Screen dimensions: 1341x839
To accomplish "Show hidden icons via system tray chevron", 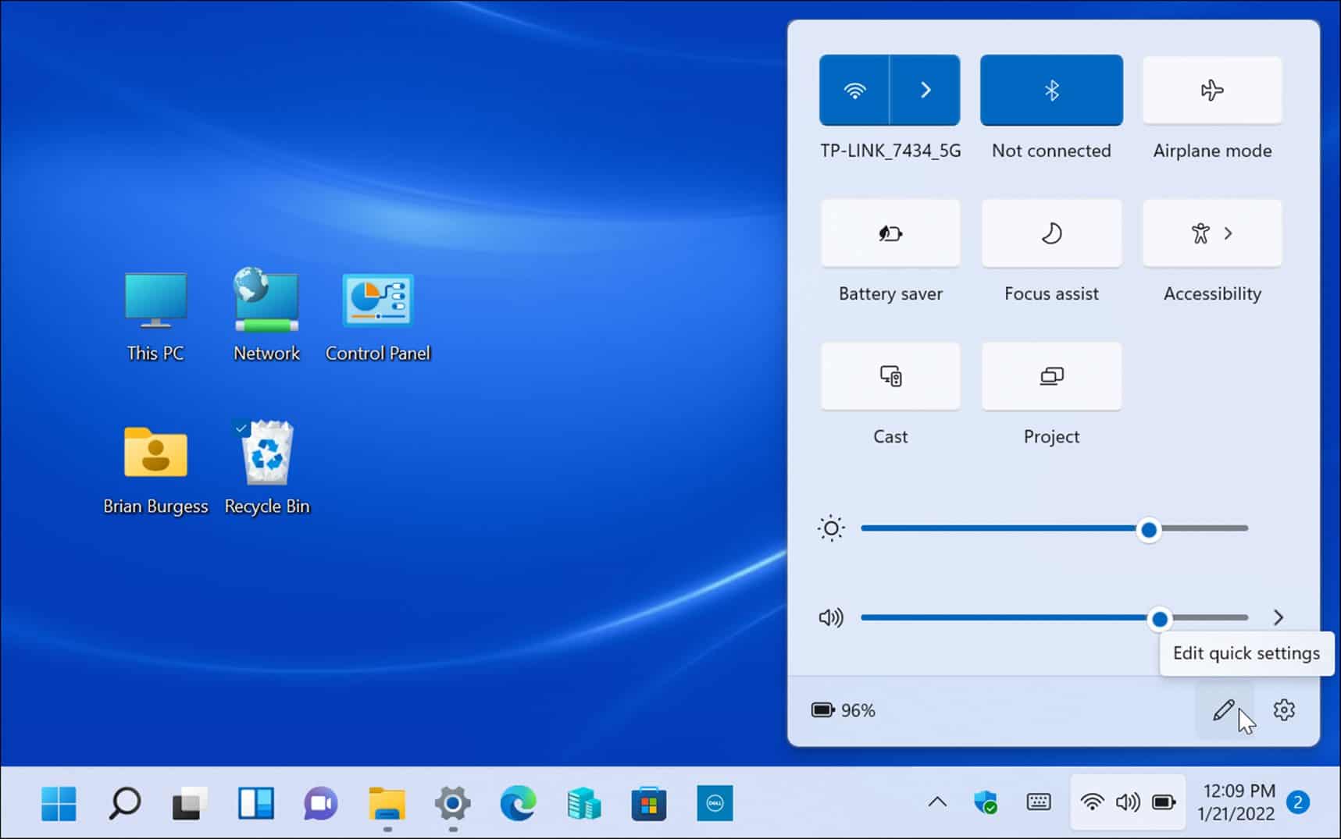I will pos(936,802).
